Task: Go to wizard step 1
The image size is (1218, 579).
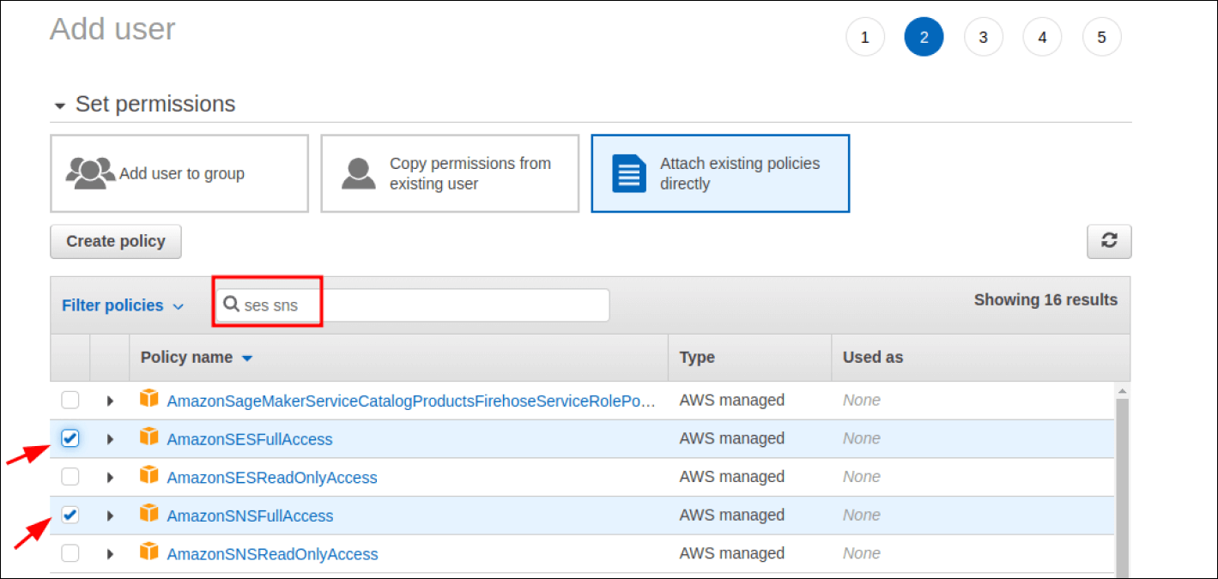Action: tap(864, 38)
